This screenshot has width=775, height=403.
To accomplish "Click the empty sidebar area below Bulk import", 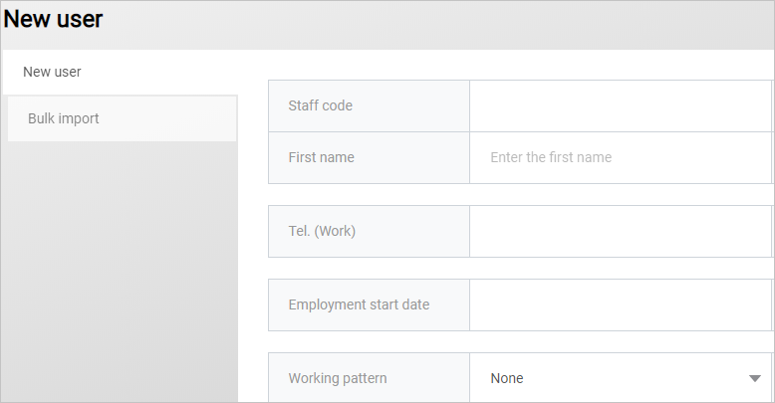I will (x=120, y=269).
